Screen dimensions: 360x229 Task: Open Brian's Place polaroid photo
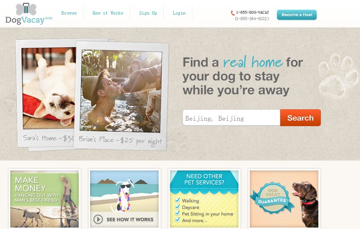click(x=121, y=95)
